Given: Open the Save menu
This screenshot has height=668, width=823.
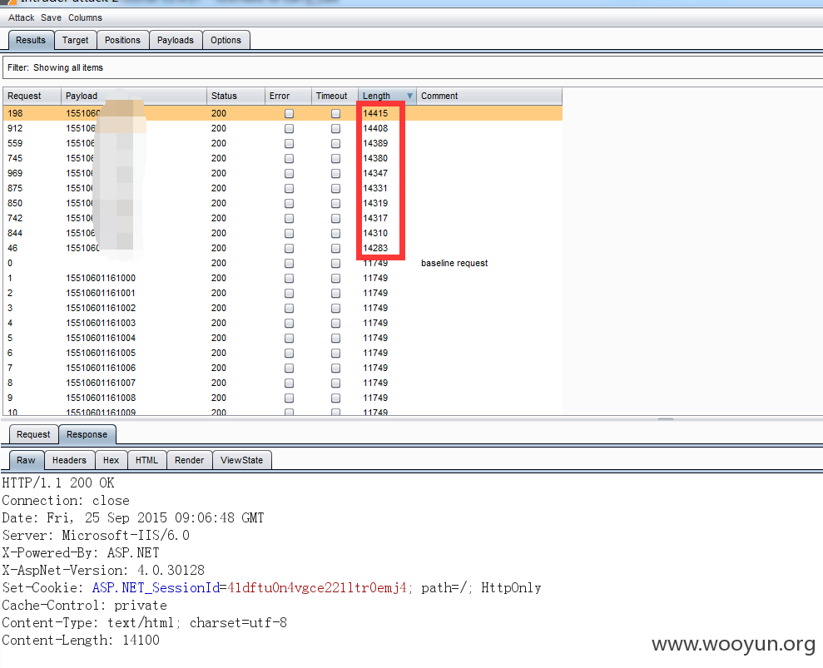Looking at the screenshot, I should pyautogui.click(x=51, y=17).
